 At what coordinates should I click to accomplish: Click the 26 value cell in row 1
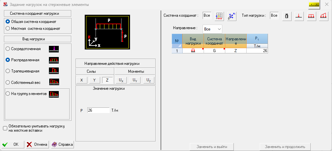(x=257, y=51)
